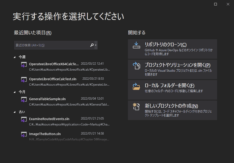The image size is (234, 163).
Task: Start 新しいプロジェクトの作成(N)
Action: [172, 110]
